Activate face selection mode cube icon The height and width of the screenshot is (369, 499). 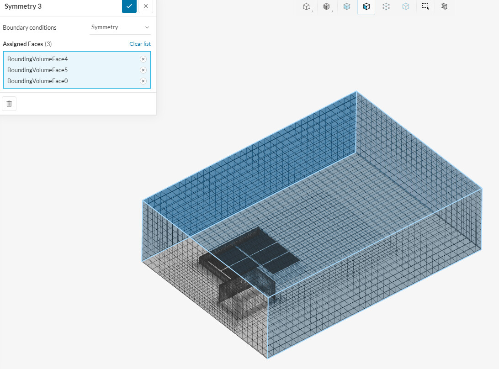[366, 7]
